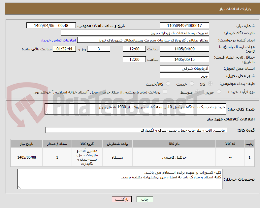Click the چاپ print button

point(145,199)
